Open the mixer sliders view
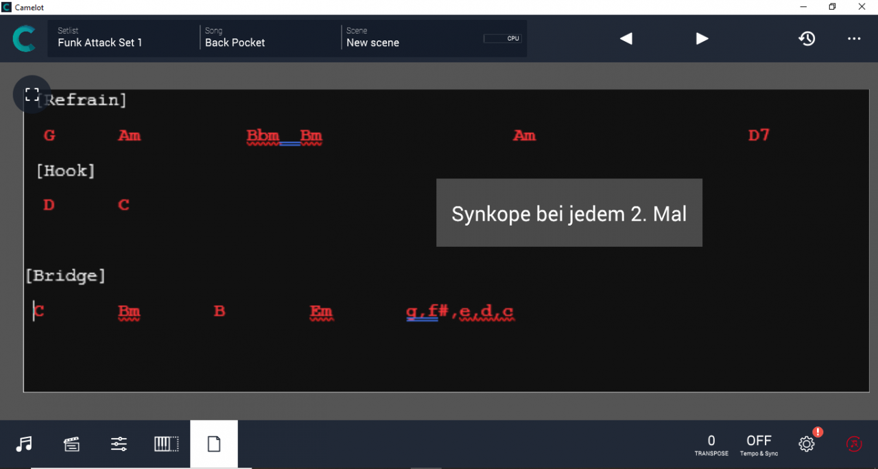Viewport: 878px width, 469px height. (119, 444)
